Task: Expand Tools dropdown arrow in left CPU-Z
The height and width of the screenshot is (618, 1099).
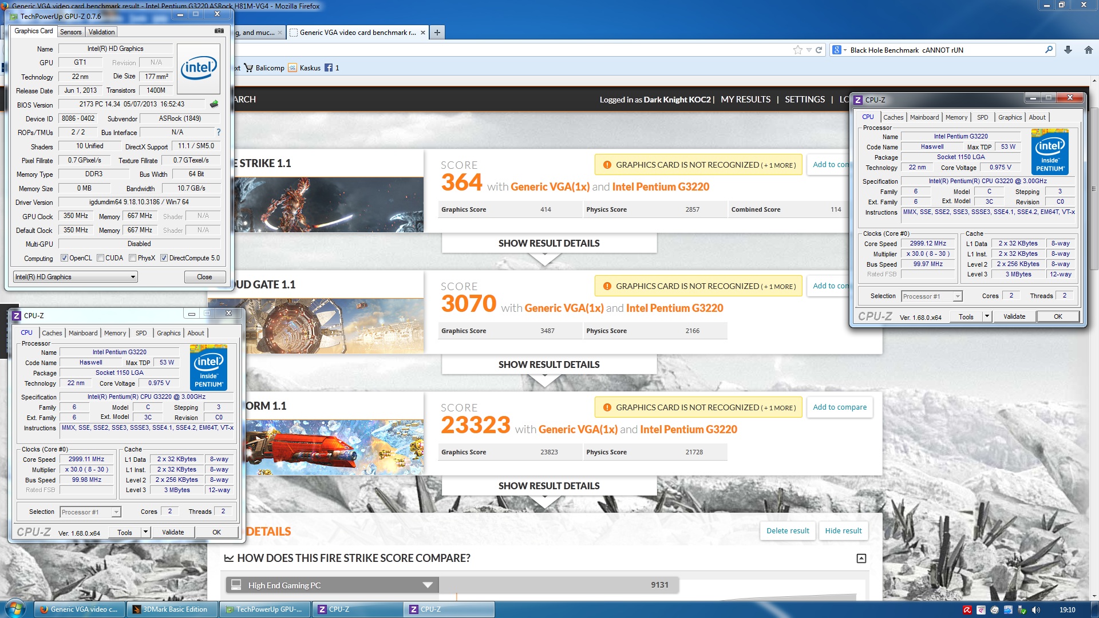Action: tap(145, 532)
